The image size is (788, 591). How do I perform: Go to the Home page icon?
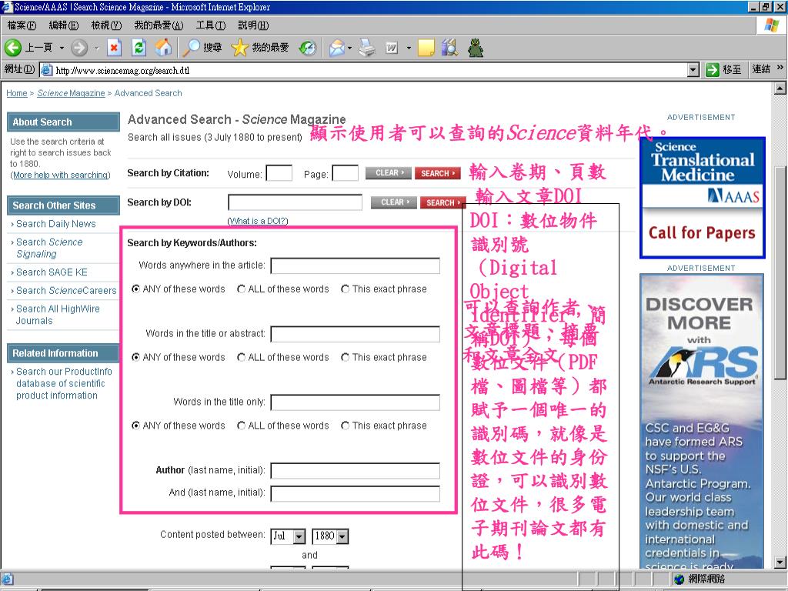pyautogui.click(x=163, y=48)
